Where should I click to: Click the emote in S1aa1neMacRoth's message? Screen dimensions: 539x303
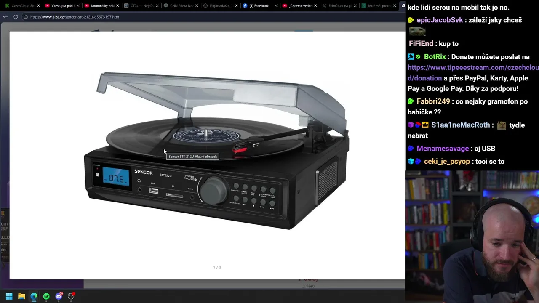501,125
